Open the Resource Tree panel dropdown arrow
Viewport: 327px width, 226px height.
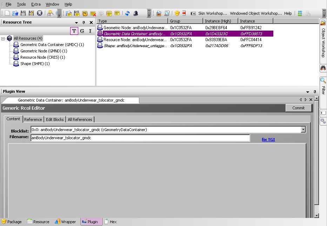(76, 22)
